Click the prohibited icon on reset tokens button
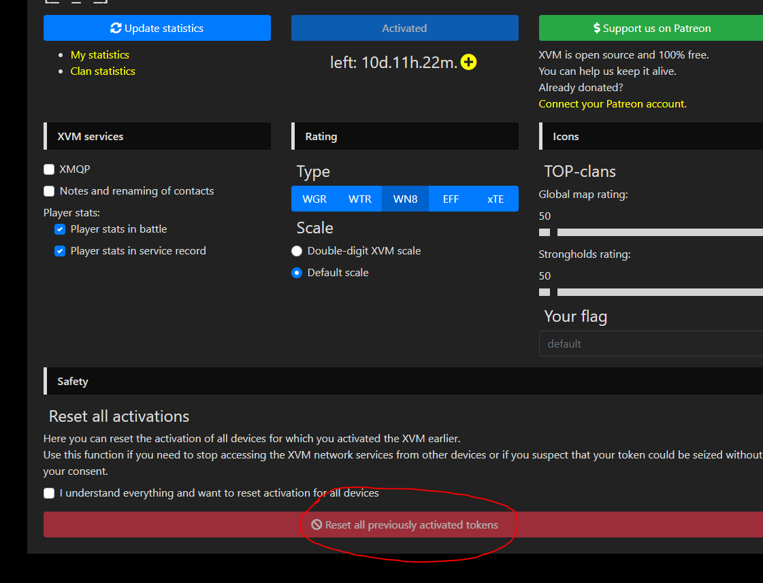 click(x=316, y=524)
